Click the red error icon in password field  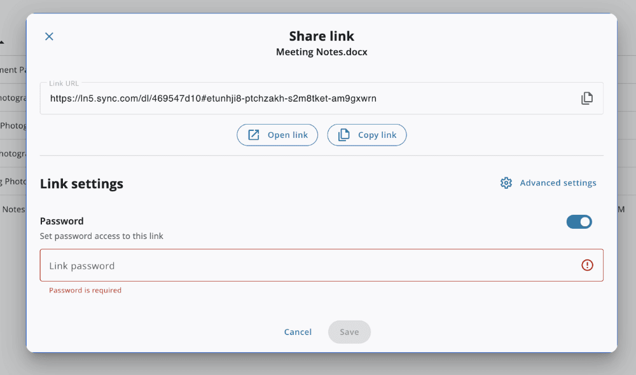pos(587,265)
